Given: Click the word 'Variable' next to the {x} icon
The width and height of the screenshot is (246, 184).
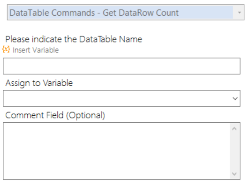Looking at the screenshot, I should [45, 50].
